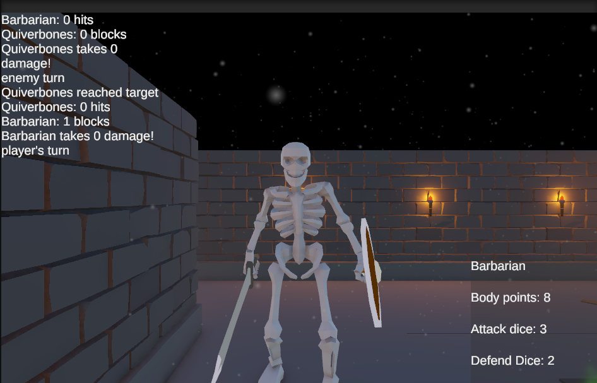Click the skeleton's shield
Viewport: 597px width, 383px height.
(371, 272)
